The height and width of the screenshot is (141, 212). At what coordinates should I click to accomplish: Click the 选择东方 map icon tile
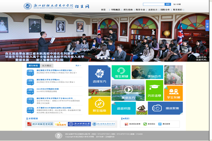[x=99, y=76]
